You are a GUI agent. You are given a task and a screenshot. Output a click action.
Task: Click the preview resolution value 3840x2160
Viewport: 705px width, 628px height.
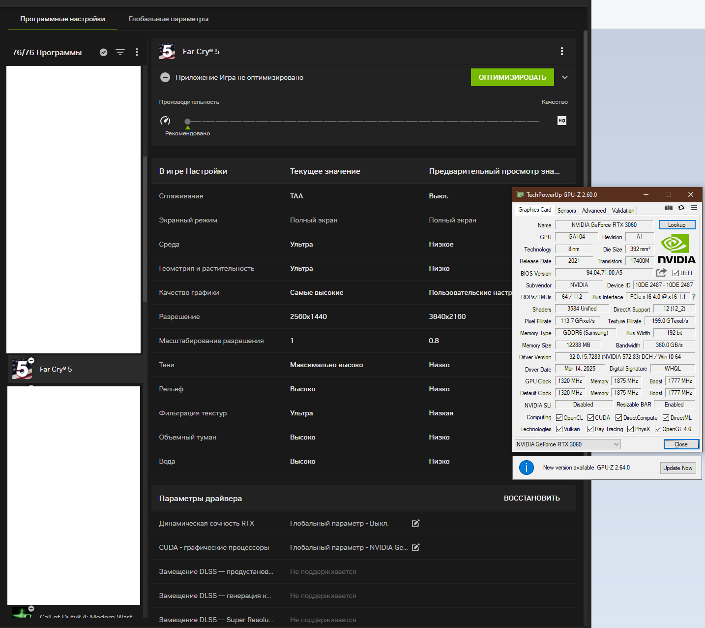[x=447, y=316]
